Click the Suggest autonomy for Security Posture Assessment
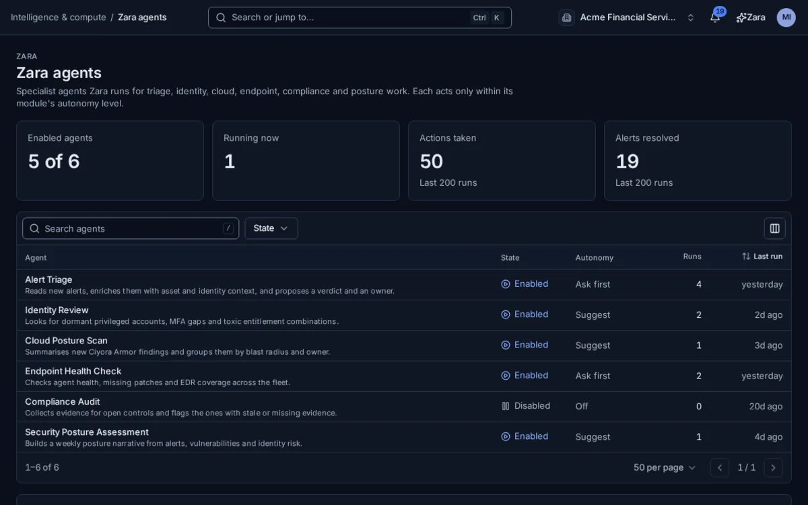808x505 pixels. [x=593, y=437]
